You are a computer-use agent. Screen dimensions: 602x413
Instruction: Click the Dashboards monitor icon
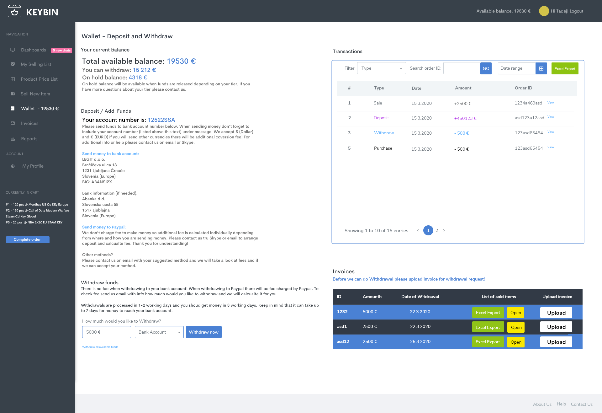click(13, 50)
